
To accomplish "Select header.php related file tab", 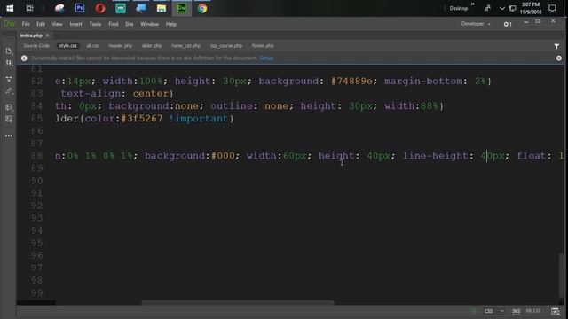I will [121, 46].
